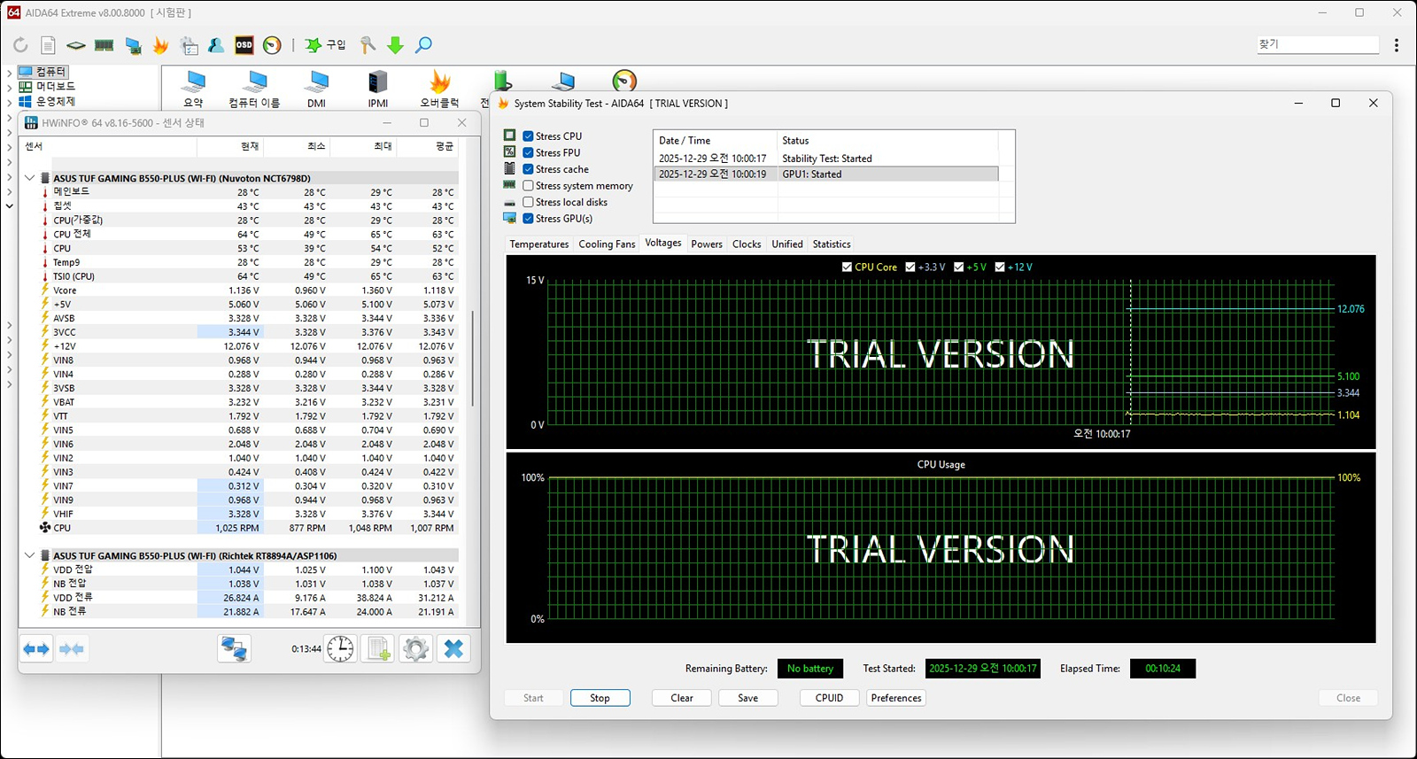Click the AIDA64 refresh toolbar icon
1417x759 pixels.
[x=20, y=44]
